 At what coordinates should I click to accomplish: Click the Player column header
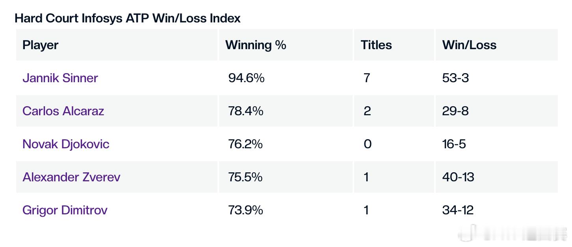click(x=41, y=45)
